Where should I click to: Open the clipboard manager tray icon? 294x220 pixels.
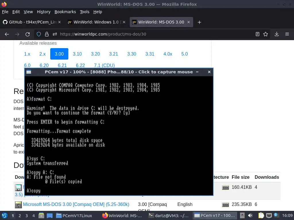(x=261, y=215)
